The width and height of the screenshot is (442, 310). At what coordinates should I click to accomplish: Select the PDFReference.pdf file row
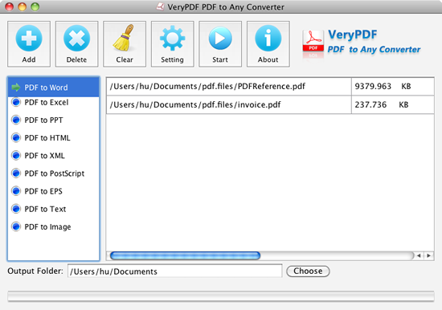[270, 86]
